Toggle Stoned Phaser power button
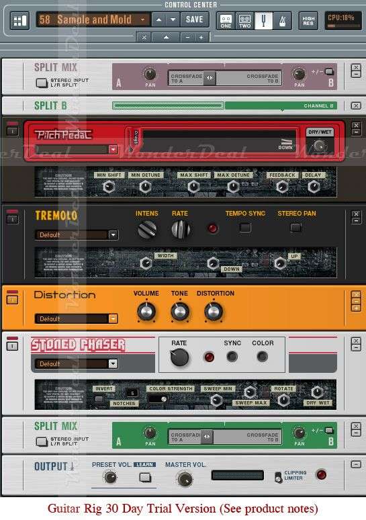The width and height of the screenshot is (366, 520). [x=12, y=346]
